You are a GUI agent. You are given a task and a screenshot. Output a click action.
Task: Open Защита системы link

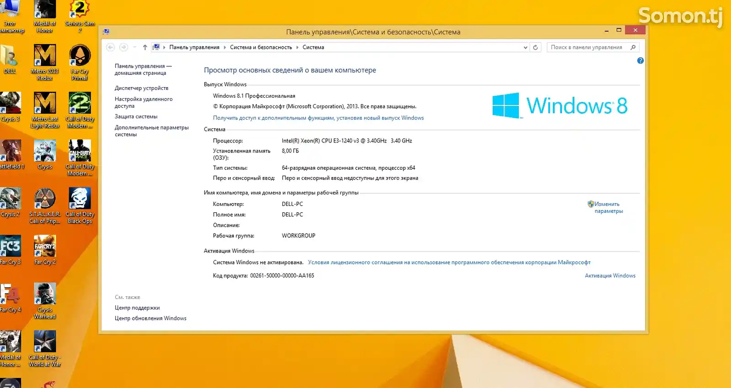136,116
